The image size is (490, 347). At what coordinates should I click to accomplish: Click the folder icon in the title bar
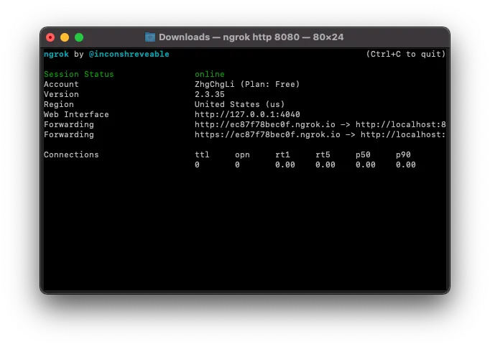[x=150, y=37]
